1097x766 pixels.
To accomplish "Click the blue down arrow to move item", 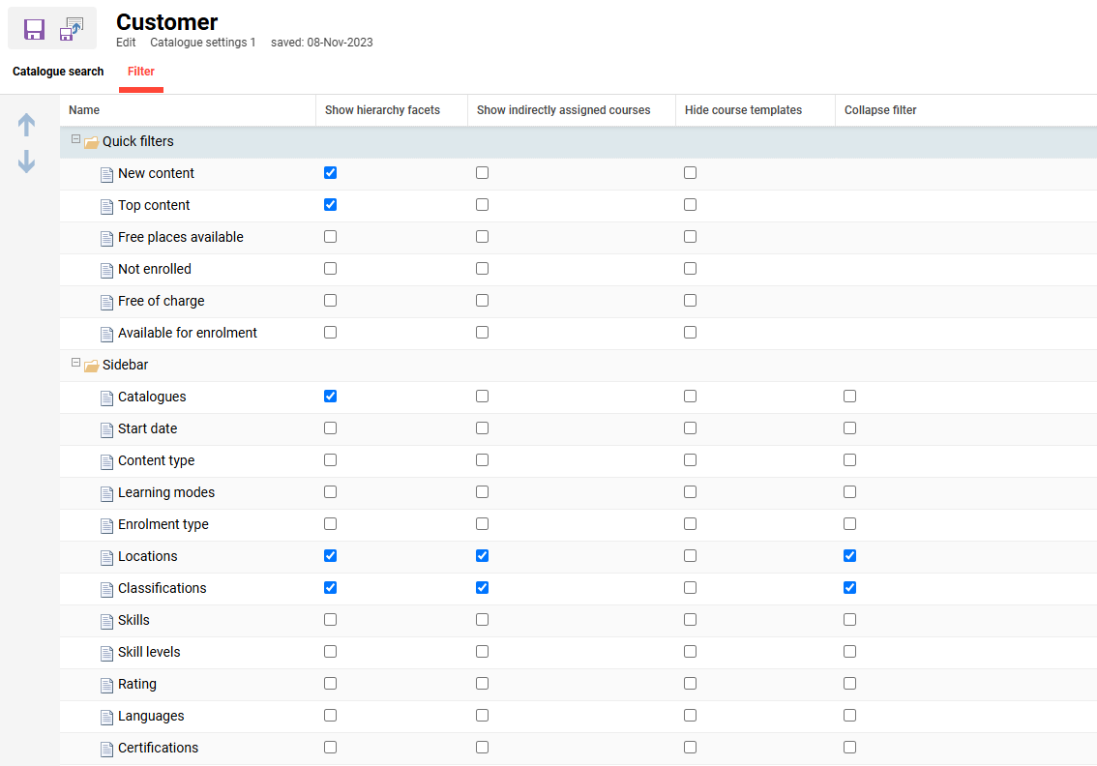I will tap(26, 162).
